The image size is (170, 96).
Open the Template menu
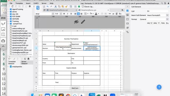(x=19, y=3)
